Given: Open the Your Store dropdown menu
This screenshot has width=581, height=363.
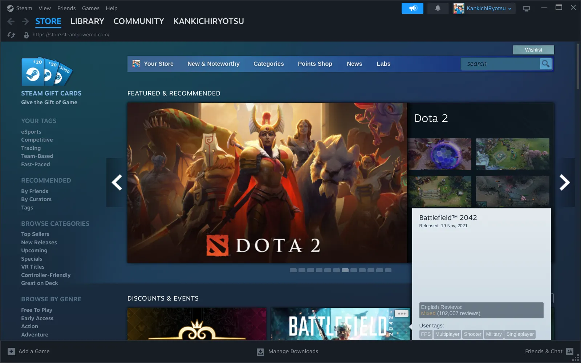Looking at the screenshot, I should point(159,64).
